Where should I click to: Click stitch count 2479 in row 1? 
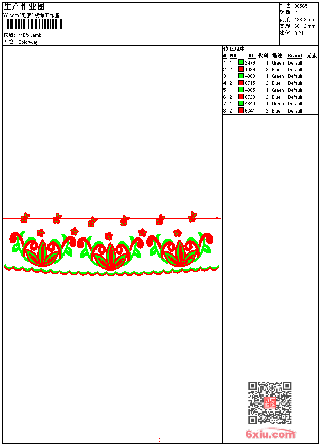[250, 63]
